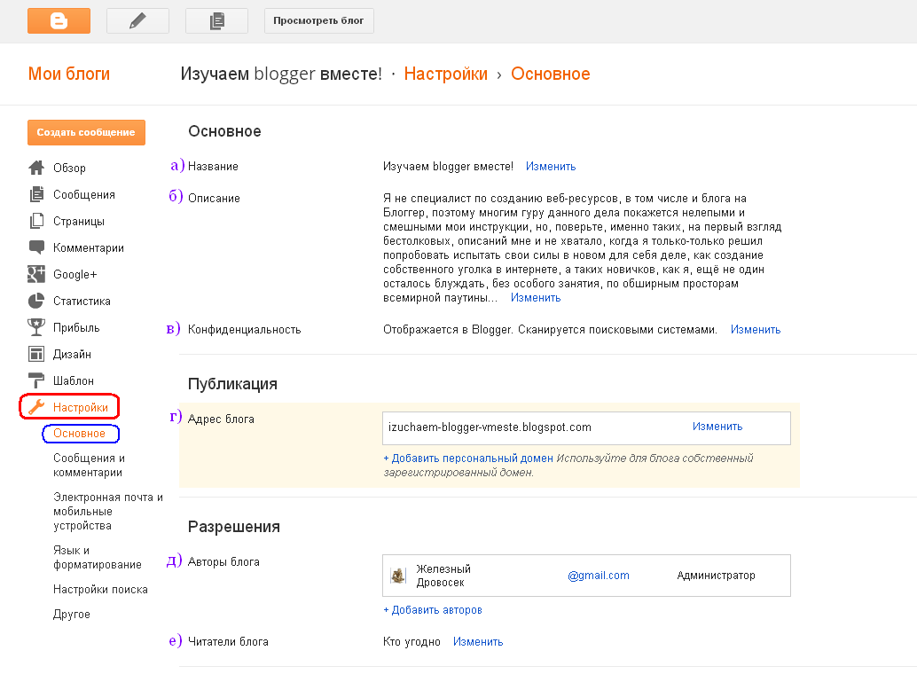Click Изменить for Конфиденциальность

pyautogui.click(x=755, y=330)
